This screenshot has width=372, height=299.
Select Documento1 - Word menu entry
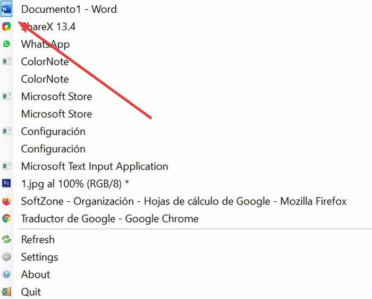pyautogui.click(x=69, y=9)
